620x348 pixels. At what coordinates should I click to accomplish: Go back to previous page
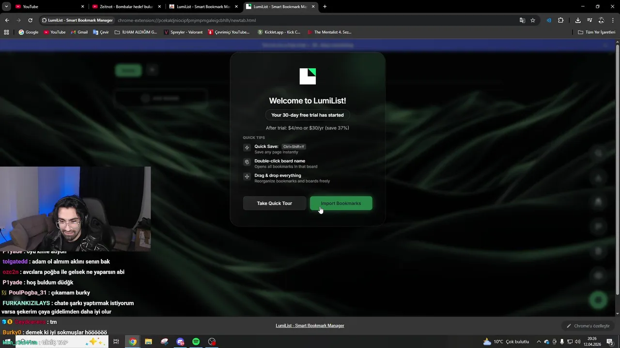click(7, 20)
